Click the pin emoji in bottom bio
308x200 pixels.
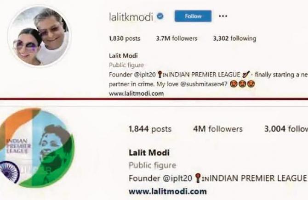pos(198,178)
